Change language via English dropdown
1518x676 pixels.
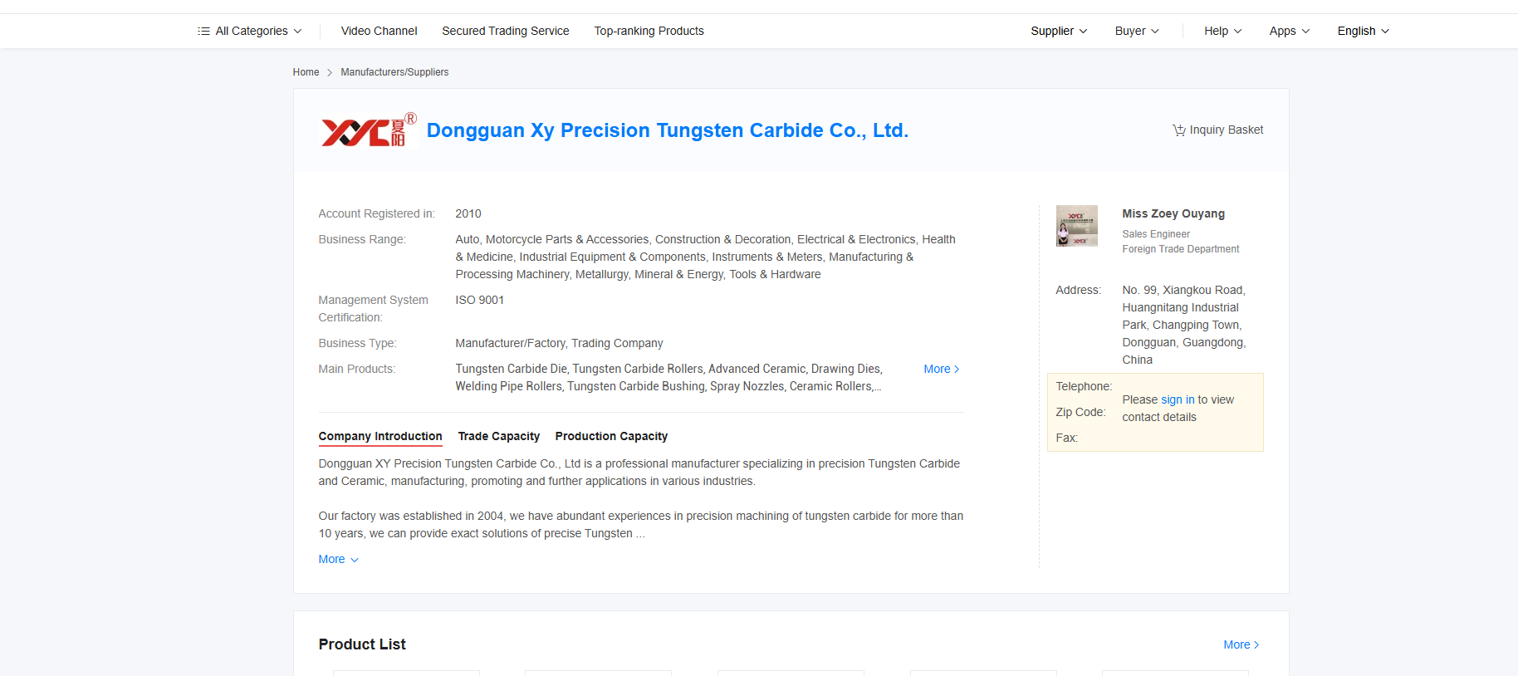(x=1362, y=32)
